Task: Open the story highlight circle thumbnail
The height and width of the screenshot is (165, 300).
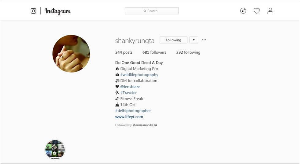Action: tap(55, 150)
